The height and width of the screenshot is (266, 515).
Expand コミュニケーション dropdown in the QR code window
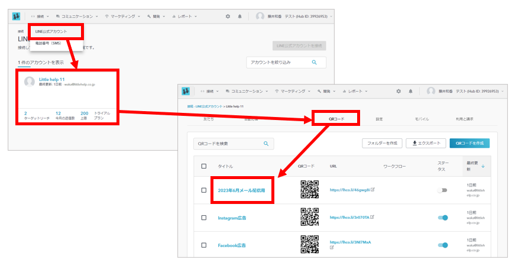(247, 92)
